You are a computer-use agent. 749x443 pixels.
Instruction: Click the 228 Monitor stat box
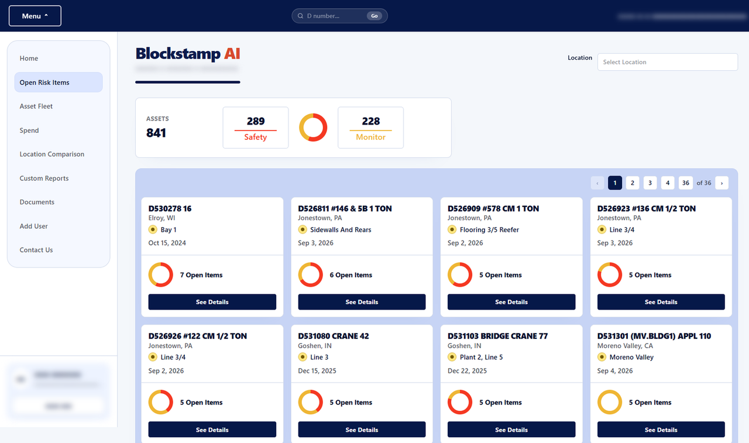[371, 128]
